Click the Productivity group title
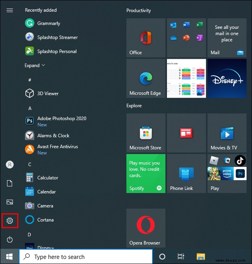252x264 pixels. (138, 11)
